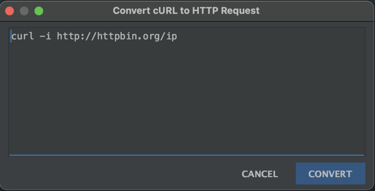Click the word curl in the command
375x191 pixels.
pos(22,36)
